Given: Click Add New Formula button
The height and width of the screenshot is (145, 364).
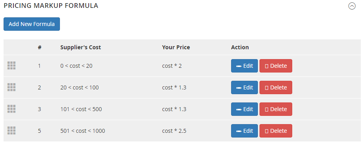Looking at the screenshot, I should click(32, 24).
